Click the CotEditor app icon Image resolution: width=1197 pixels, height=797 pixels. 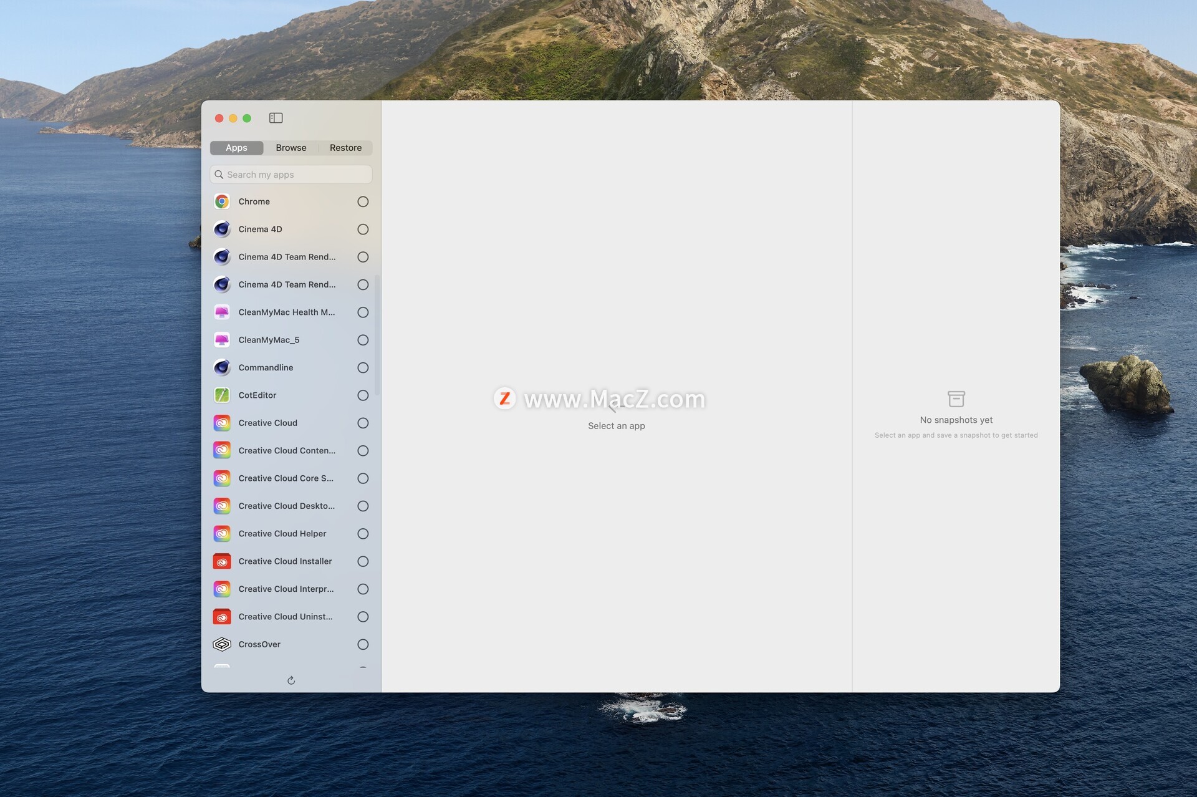(x=222, y=395)
